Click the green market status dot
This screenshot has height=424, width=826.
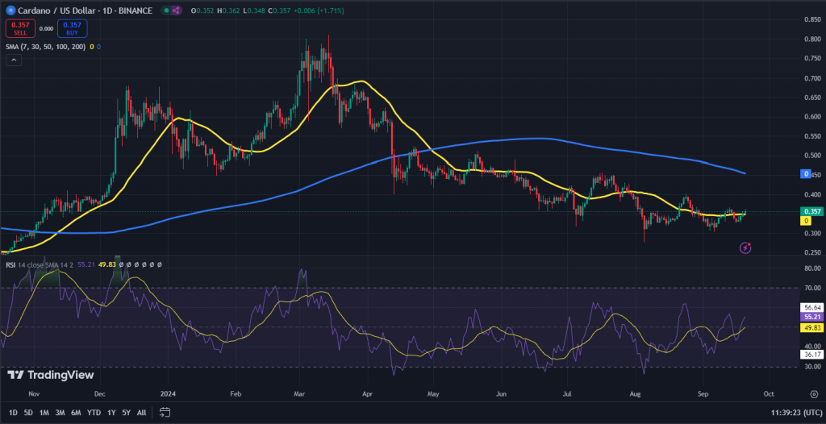(166, 10)
